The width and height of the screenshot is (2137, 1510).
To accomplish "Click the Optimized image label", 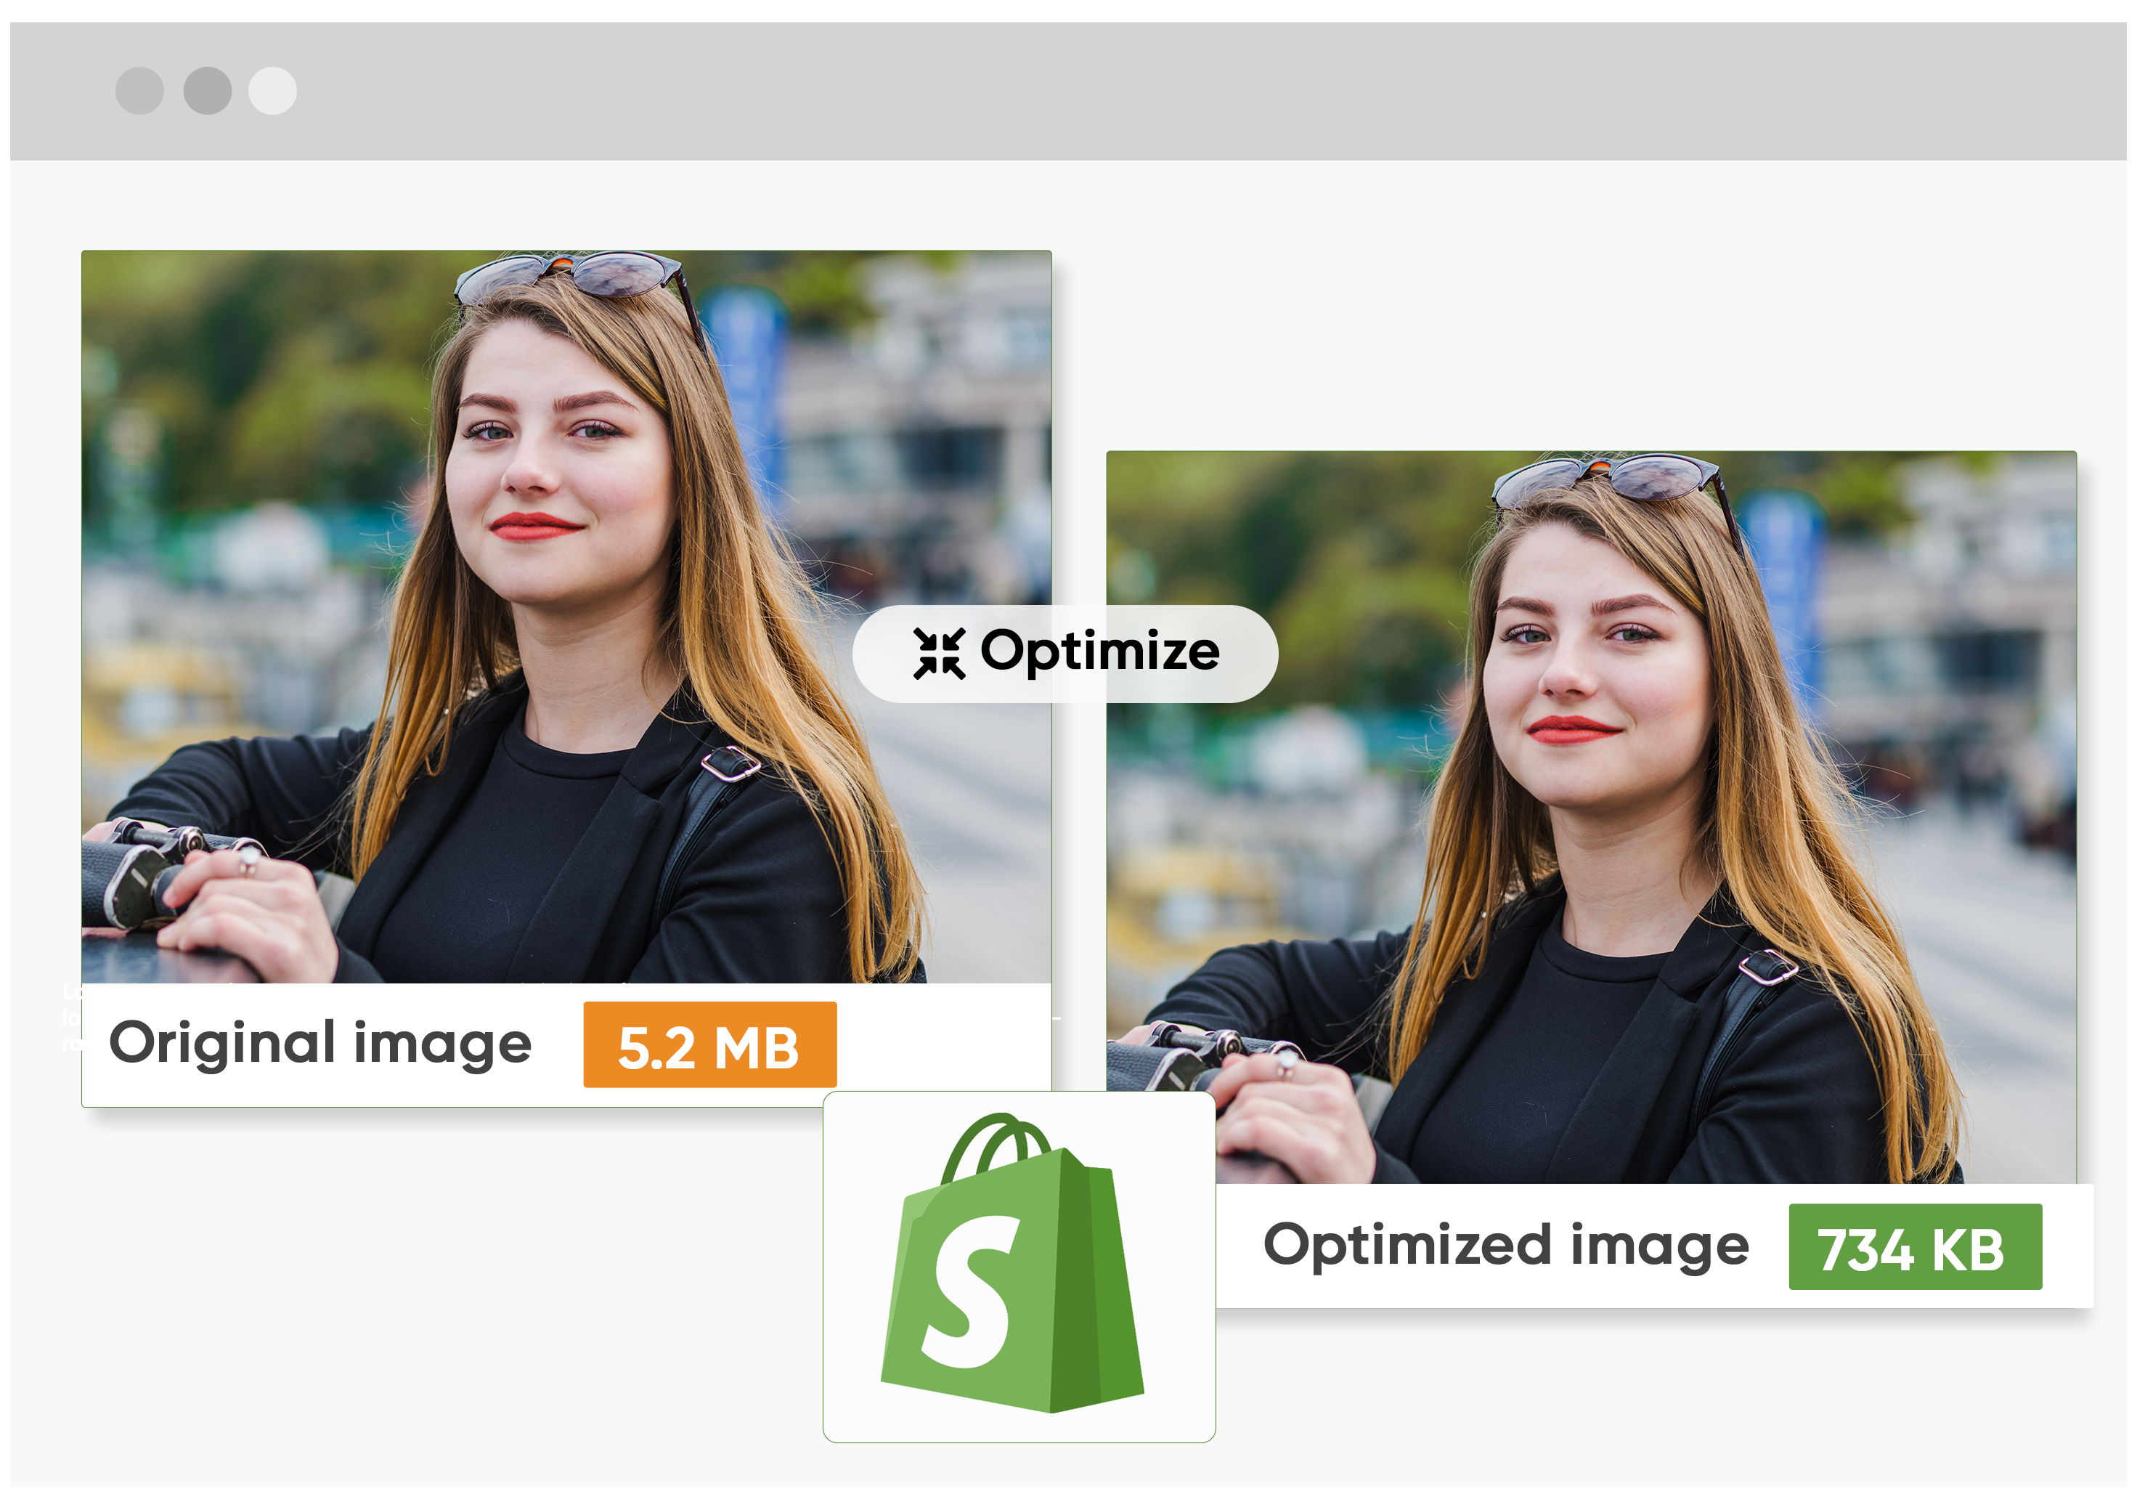I will [x=1505, y=1246].
